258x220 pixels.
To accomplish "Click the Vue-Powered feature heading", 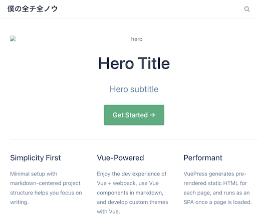I will pos(120,158).
